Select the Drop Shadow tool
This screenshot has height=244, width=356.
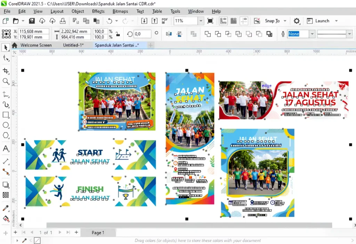tap(6, 185)
